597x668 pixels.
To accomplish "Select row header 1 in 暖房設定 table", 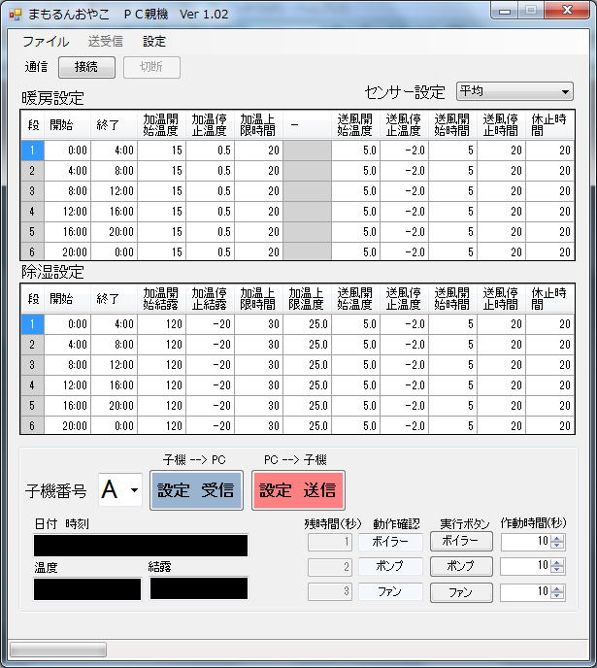I will [x=32, y=150].
